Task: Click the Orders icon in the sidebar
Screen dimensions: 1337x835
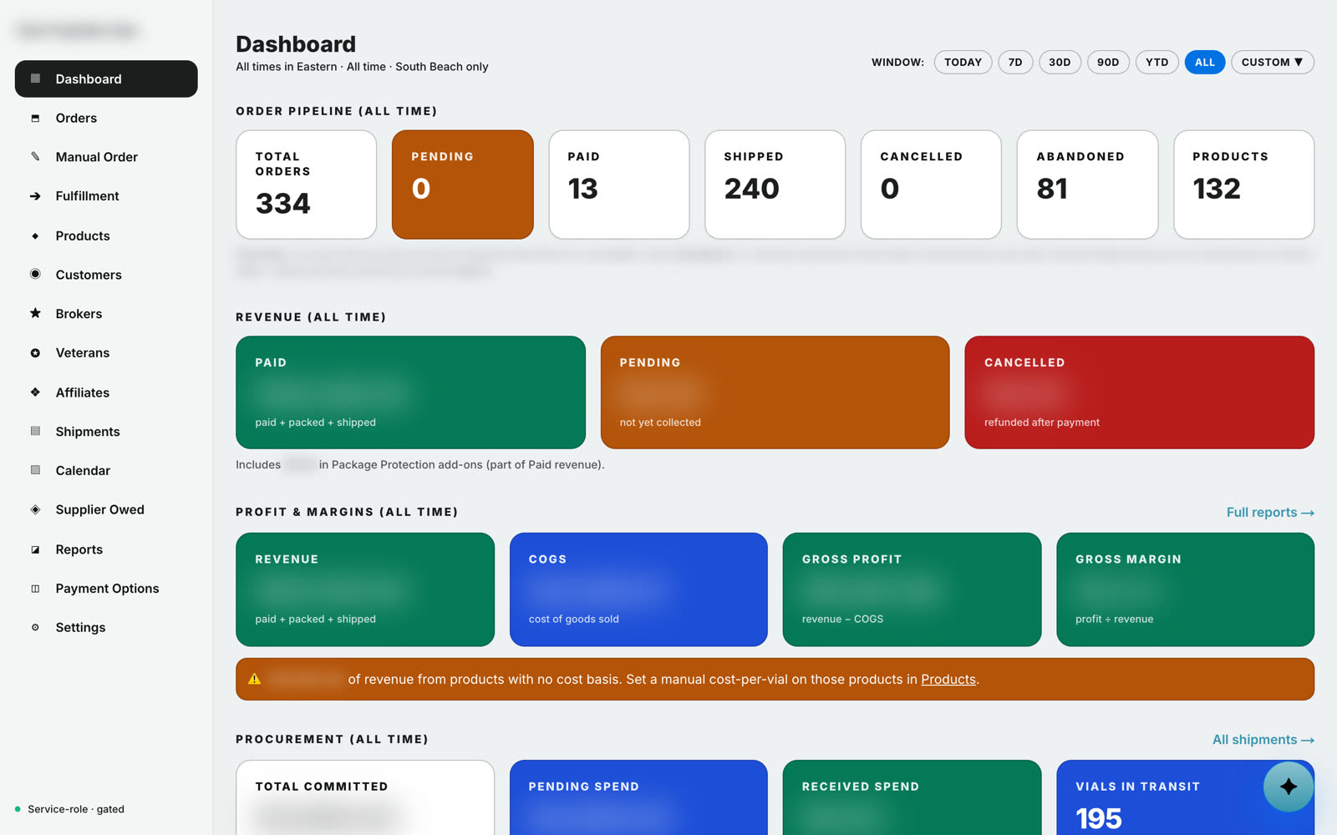Action: (35, 118)
